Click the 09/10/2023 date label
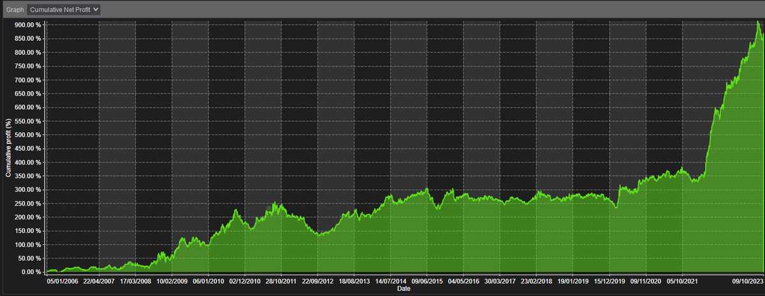This screenshot has width=765, height=296. coord(747,281)
